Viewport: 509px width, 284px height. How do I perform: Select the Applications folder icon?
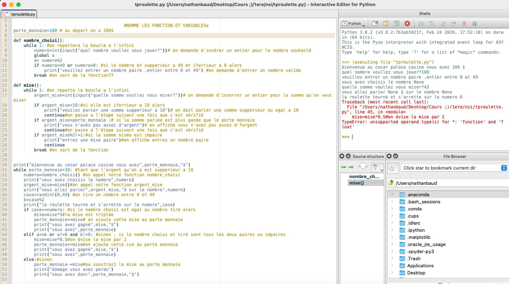point(402,266)
